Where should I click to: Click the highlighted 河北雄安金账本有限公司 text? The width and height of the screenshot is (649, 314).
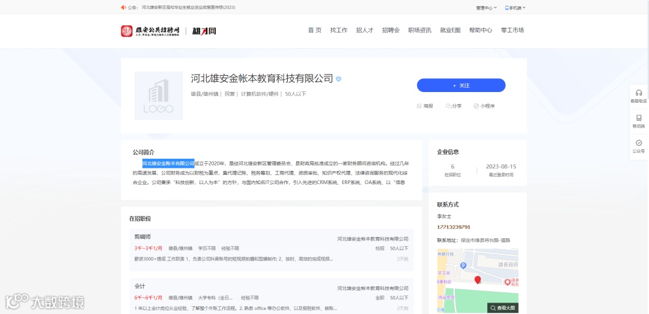[168, 163]
